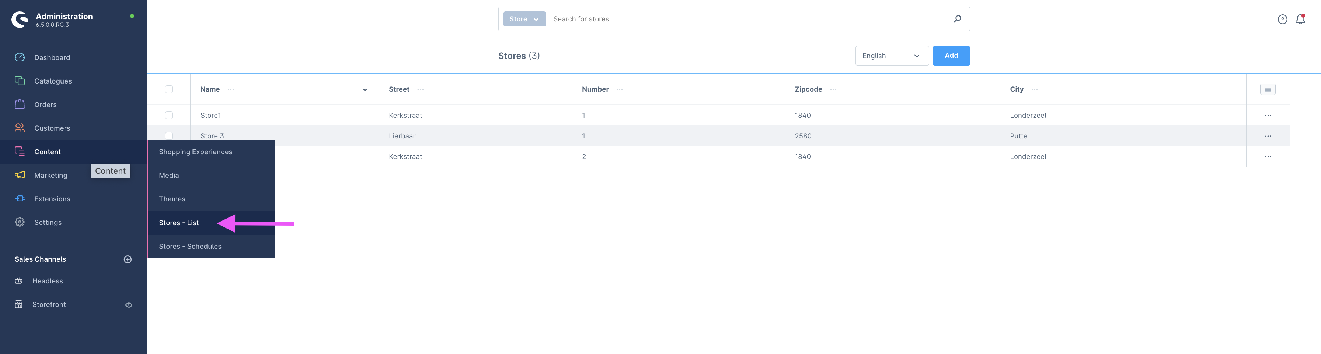
Task: Open the Dashboard menu label
Action: click(x=52, y=58)
